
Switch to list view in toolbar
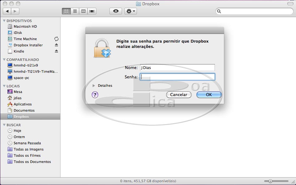[x=75, y=11]
